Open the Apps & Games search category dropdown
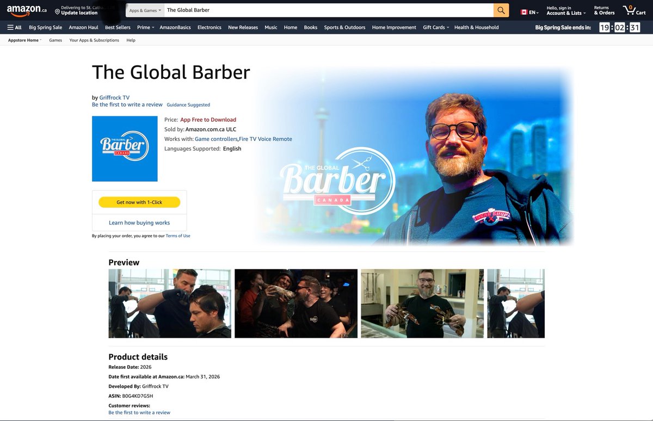 pyautogui.click(x=145, y=10)
